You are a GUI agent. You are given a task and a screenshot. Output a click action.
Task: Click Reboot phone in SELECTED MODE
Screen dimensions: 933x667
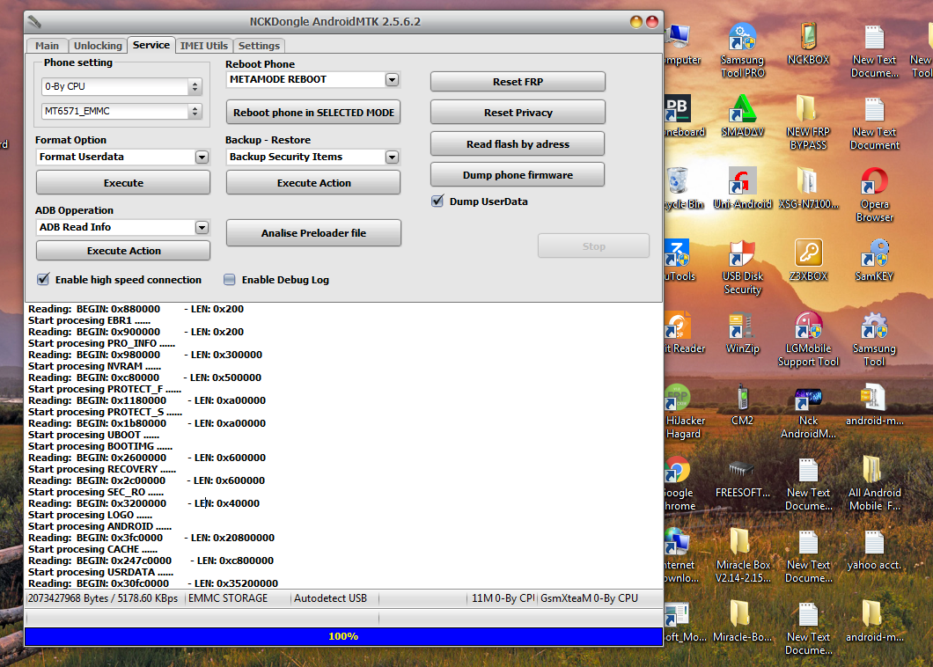coord(313,113)
